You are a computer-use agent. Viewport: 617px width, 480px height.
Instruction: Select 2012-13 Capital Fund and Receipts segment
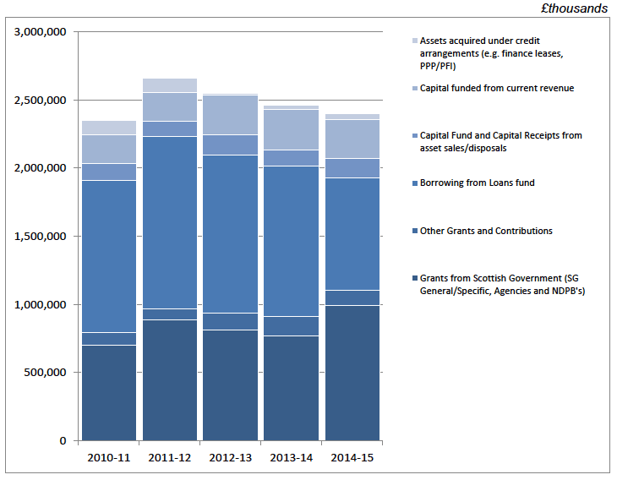230,145
